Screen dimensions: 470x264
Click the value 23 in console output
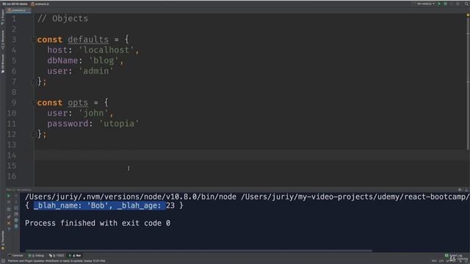pos(170,205)
